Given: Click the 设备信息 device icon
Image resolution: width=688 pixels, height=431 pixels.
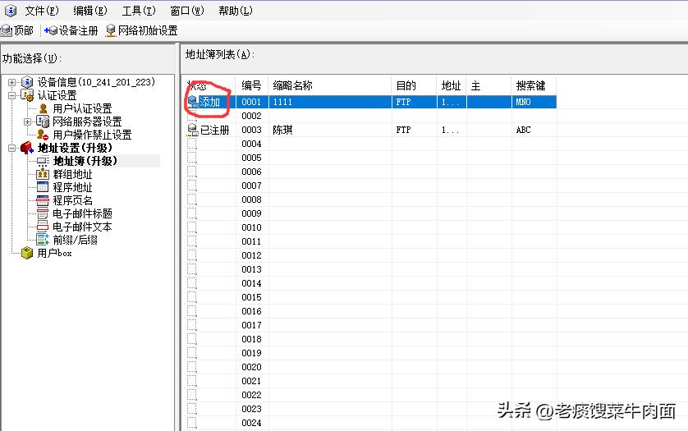Looking at the screenshot, I should [27, 82].
